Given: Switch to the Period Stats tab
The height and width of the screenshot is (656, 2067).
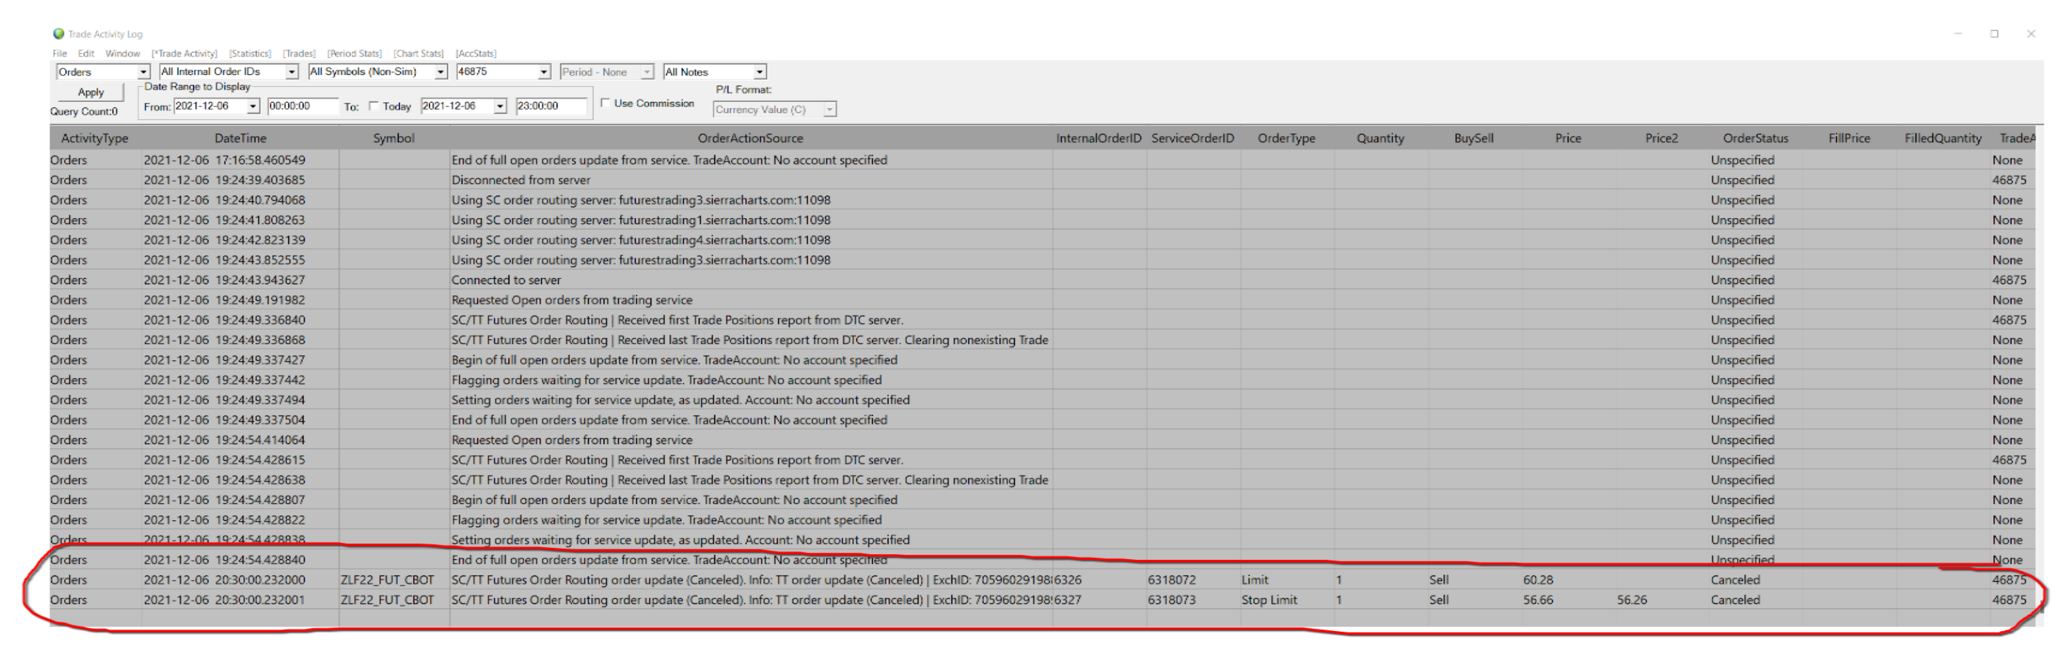Looking at the screenshot, I should (x=355, y=54).
